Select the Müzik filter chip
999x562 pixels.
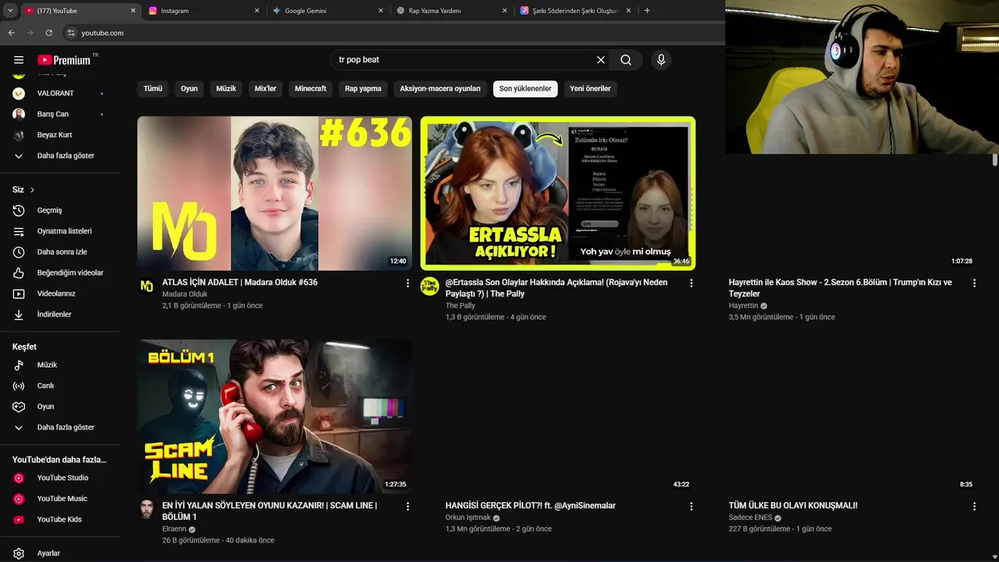click(x=226, y=89)
